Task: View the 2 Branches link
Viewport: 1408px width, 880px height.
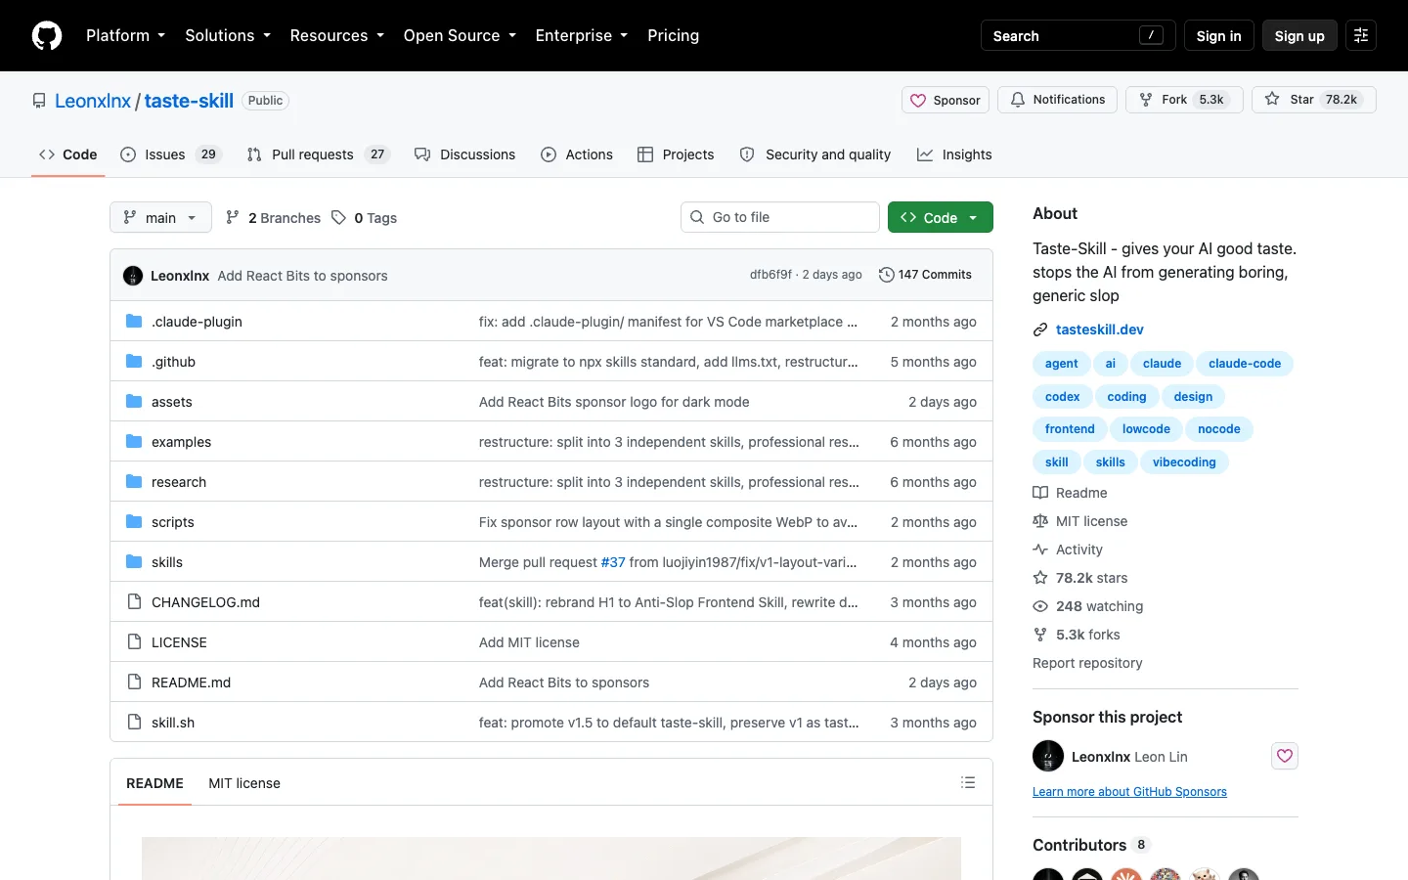Action: tap(273, 218)
